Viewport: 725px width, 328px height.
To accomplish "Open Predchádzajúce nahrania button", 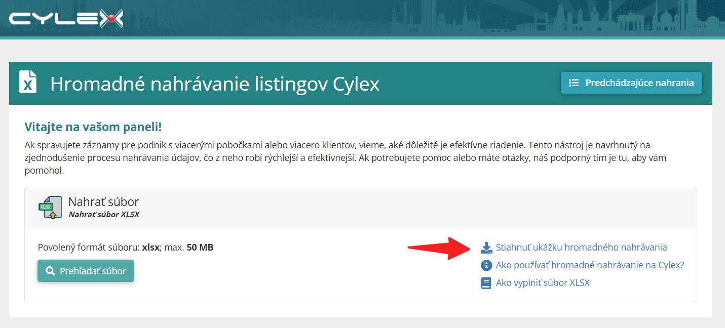I will [631, 83].
